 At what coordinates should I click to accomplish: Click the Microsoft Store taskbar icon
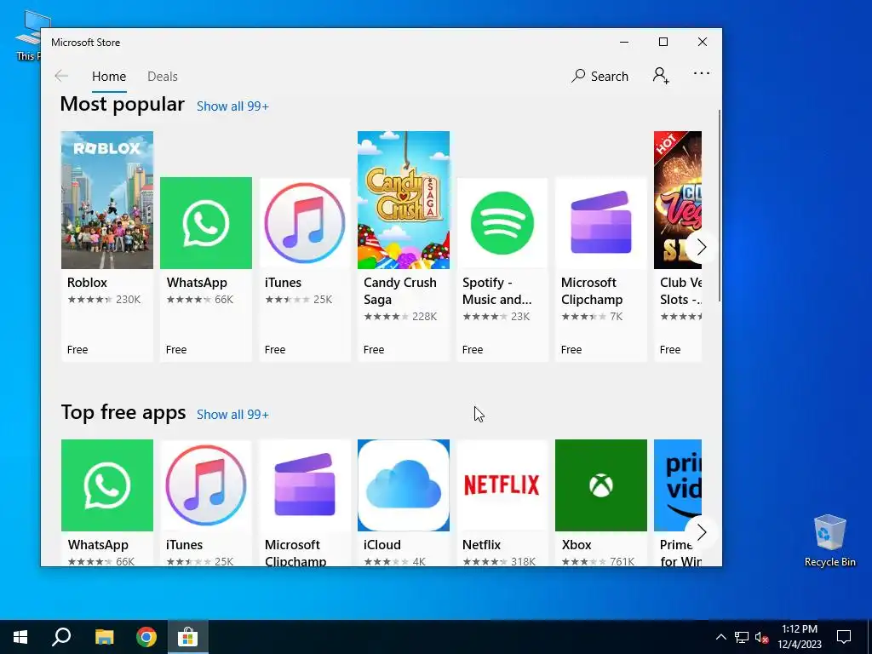coord(188,637)
